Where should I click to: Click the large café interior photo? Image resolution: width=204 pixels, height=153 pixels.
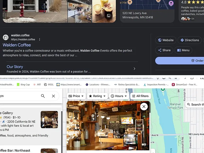pyautogui.click(x=108, y=126)
